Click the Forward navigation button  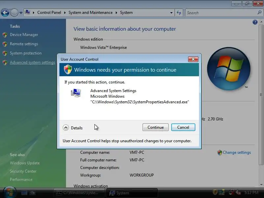14,13
